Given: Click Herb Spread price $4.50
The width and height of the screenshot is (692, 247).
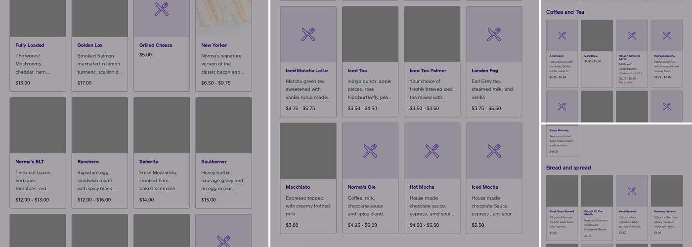Looking at the screenshot, I should 623,233.
